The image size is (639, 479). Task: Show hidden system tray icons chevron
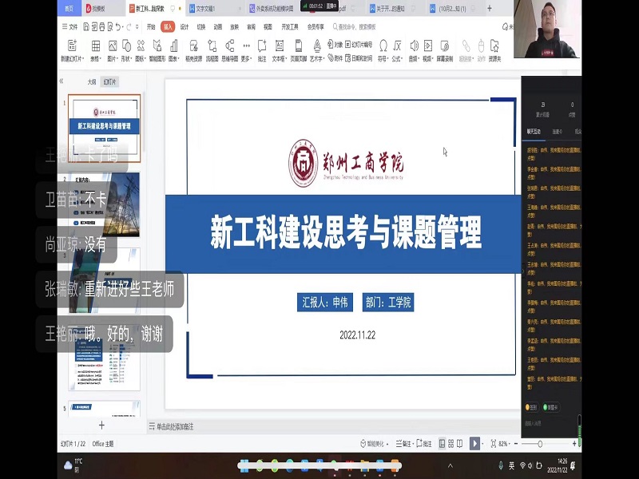click(x=450, y=465)
